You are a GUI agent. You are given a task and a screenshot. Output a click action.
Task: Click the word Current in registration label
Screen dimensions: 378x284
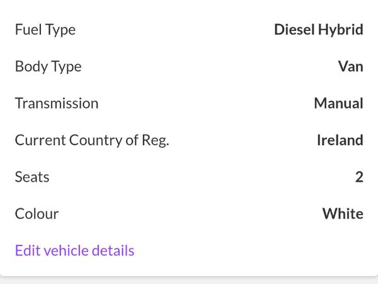pos(40,140)
